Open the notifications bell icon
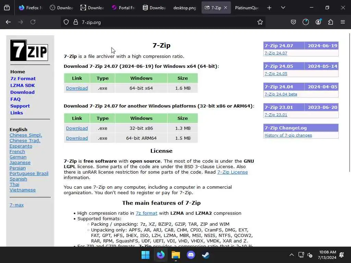The width and height of the screenshot is (351, 263). point(342,255)
